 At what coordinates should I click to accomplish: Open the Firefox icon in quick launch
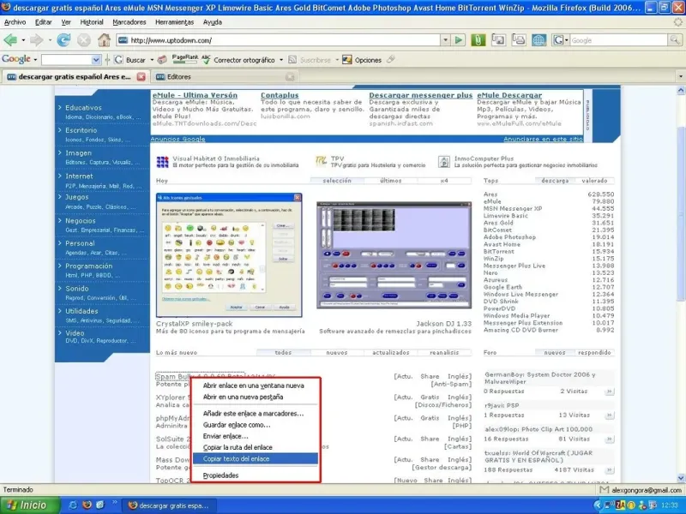tap(87, 505)
